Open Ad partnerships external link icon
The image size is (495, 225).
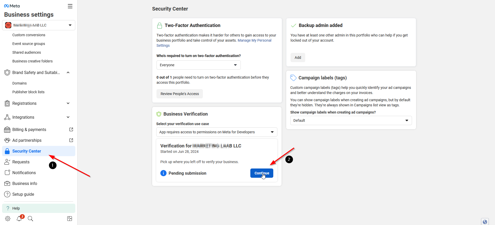(x=71, y=140)
